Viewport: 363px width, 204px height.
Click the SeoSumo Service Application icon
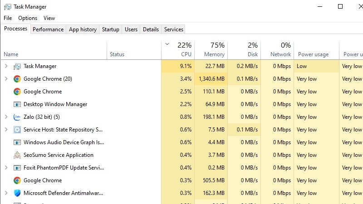(x=17, y=155)
